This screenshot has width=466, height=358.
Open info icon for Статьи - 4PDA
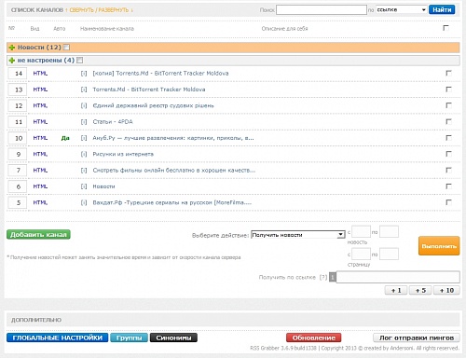tap(84, 122)
